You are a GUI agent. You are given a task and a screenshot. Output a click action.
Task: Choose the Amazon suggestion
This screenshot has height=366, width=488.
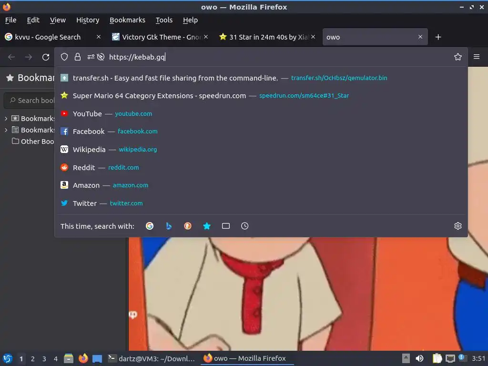(261, 185)
